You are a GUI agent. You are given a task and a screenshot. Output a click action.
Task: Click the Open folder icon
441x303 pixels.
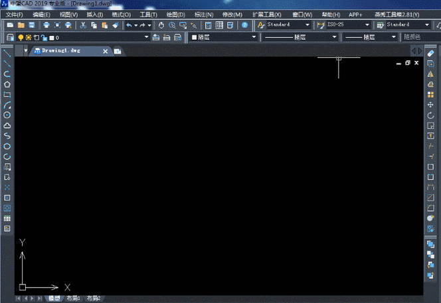[21, 25]
